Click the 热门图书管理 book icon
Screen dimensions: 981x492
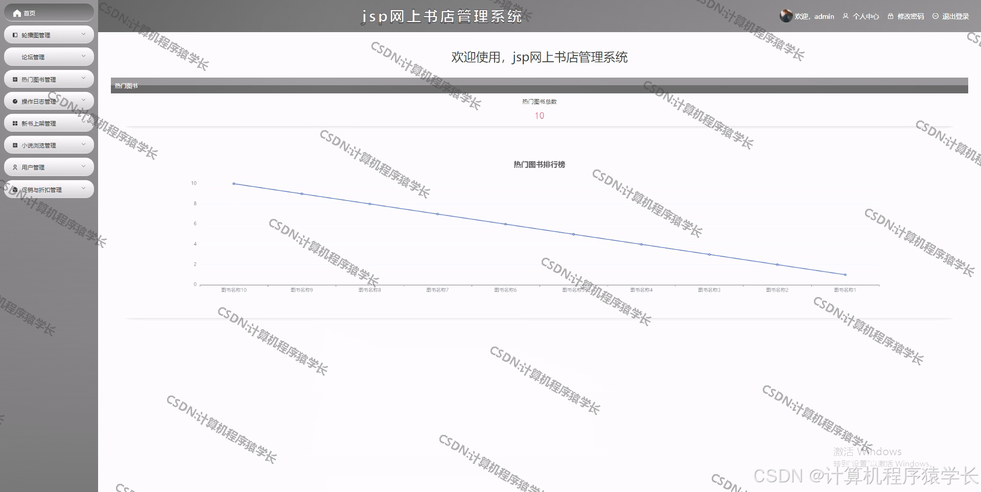pos(15,80)
